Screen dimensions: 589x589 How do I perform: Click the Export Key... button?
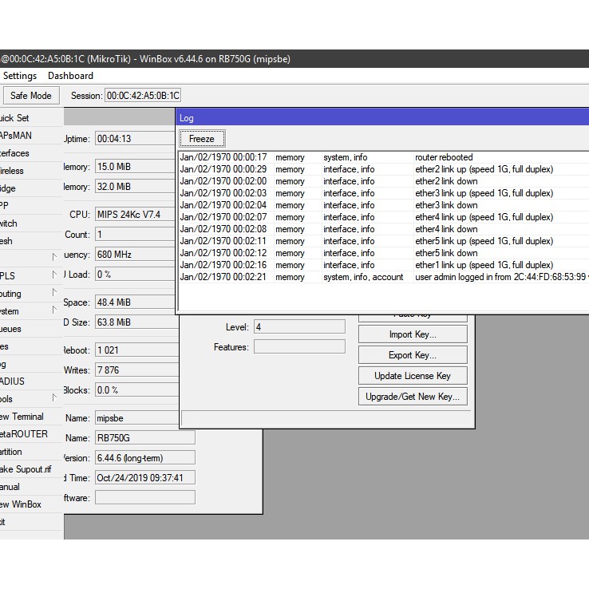pos(412,355)
